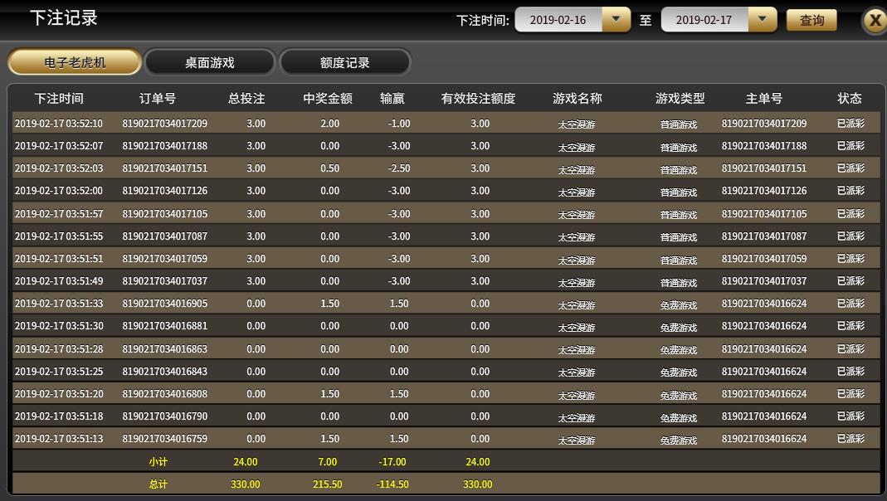Select main order 8190217034016624 in the last row
Screen dimensions: 887x501
(x=763, y=438)
